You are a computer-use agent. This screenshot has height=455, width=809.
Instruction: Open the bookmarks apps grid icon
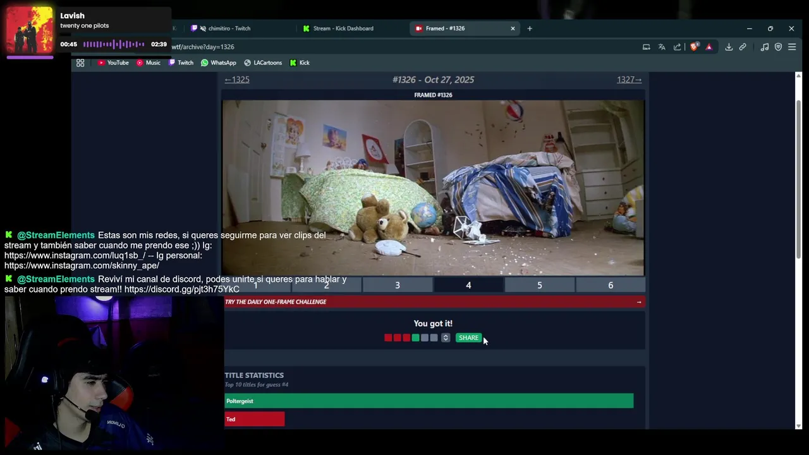[x=80, y=63]
